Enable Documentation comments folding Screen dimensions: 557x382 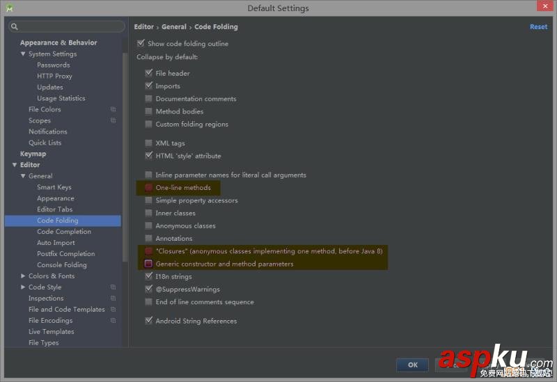pyautogui.click(x=148, y=99)
